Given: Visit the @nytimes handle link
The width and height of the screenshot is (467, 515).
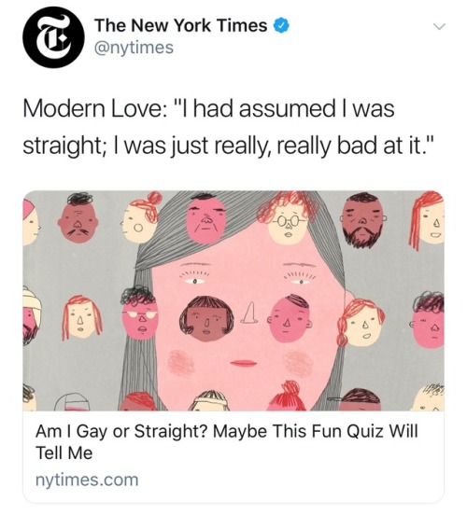Looking at the screenshot, I should coord(134,48).
